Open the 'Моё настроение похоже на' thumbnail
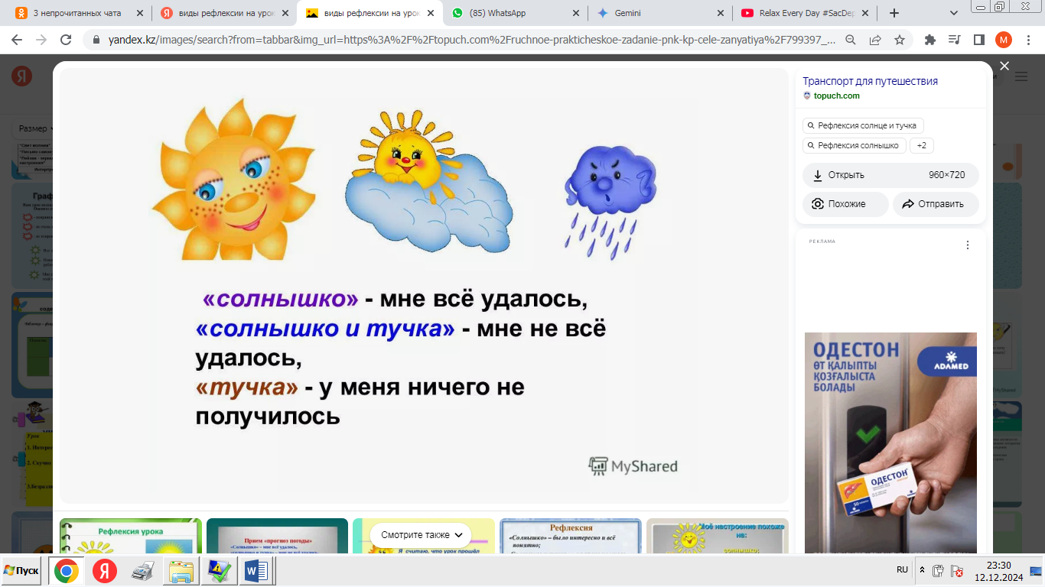Image resolution: width=1045 pixels, height=587 pixels. tap(717, 536)
